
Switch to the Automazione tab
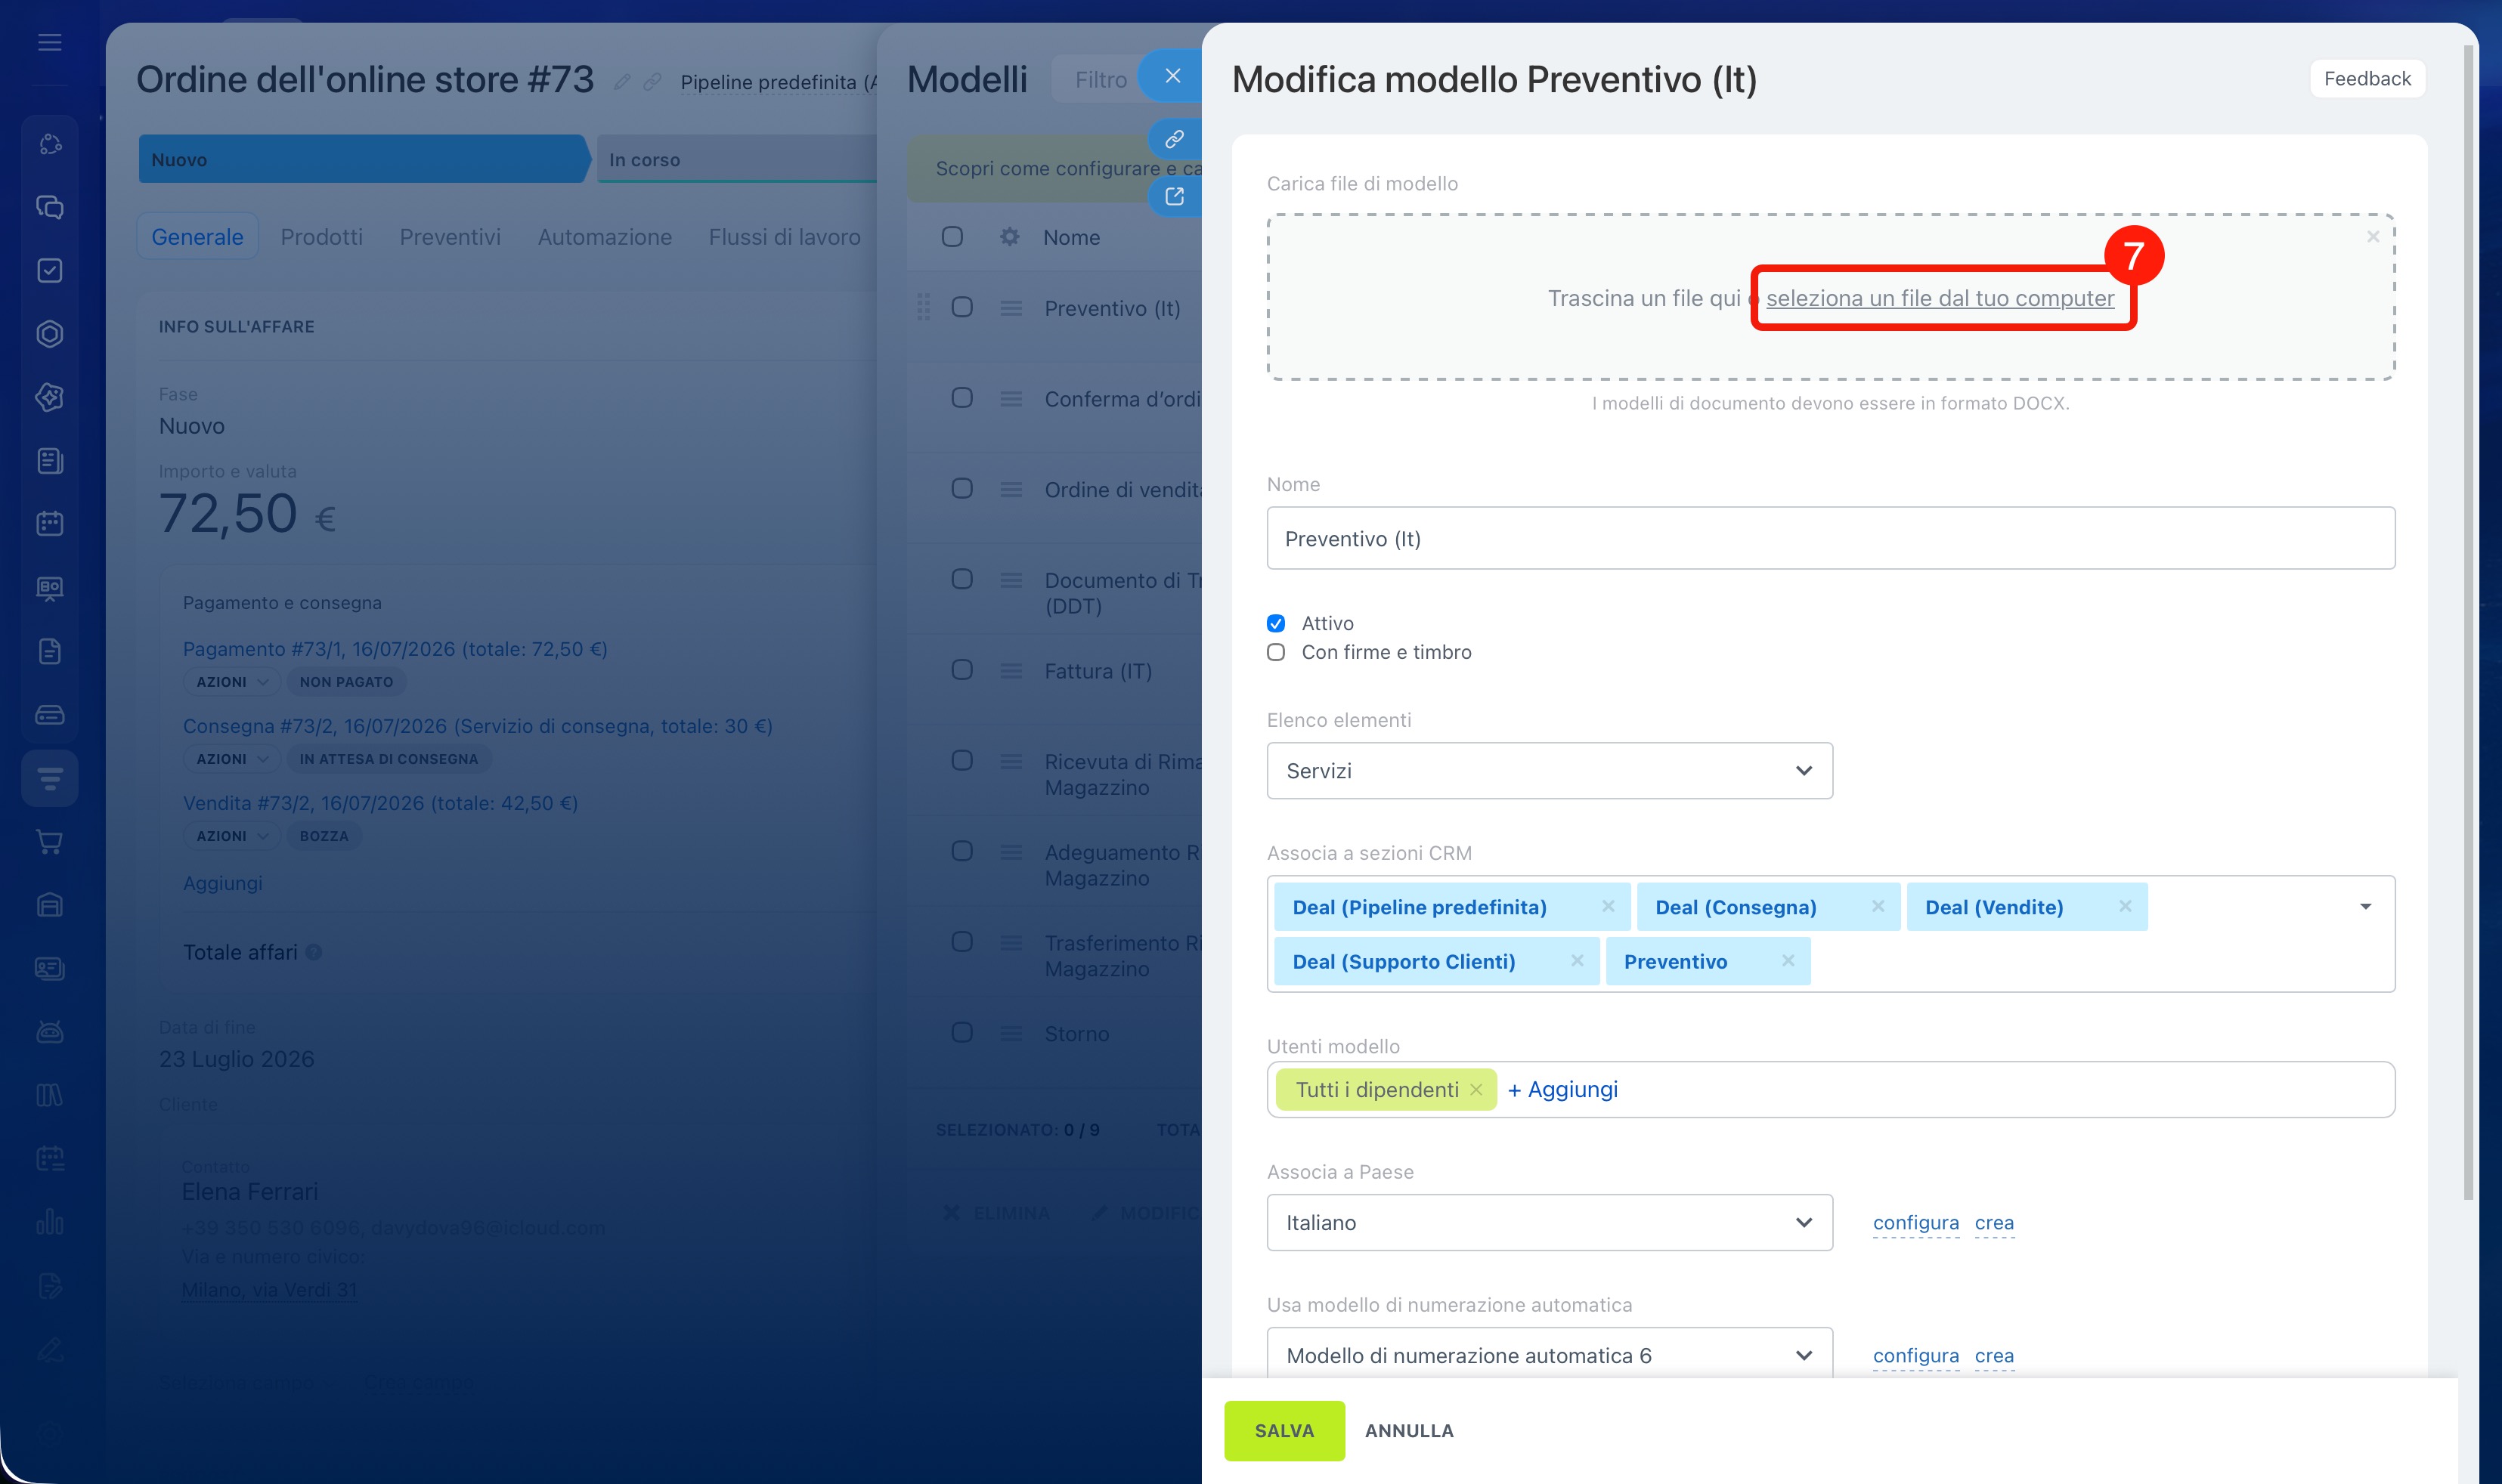[604, 237]
